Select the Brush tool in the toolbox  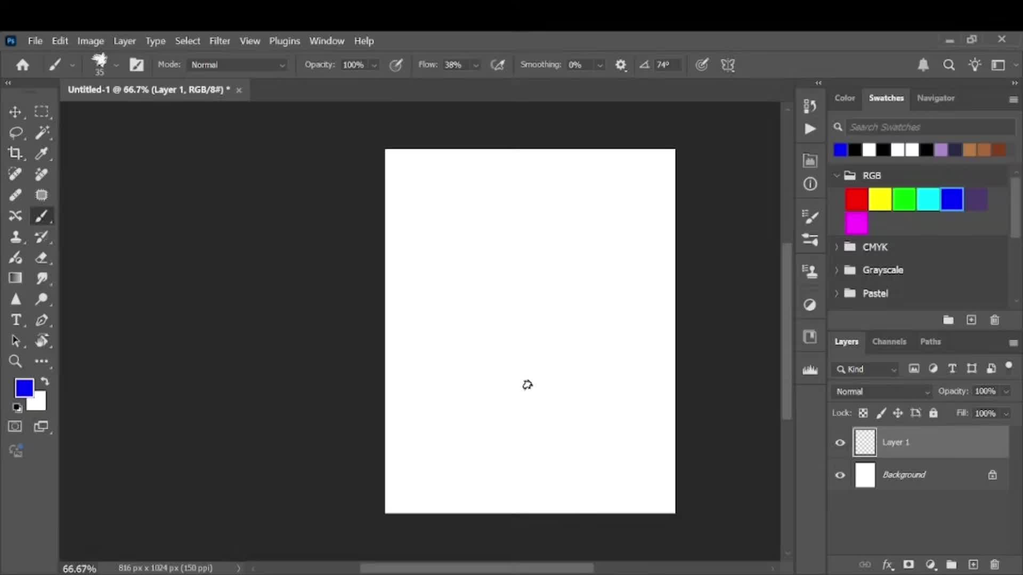coord(42,216)
